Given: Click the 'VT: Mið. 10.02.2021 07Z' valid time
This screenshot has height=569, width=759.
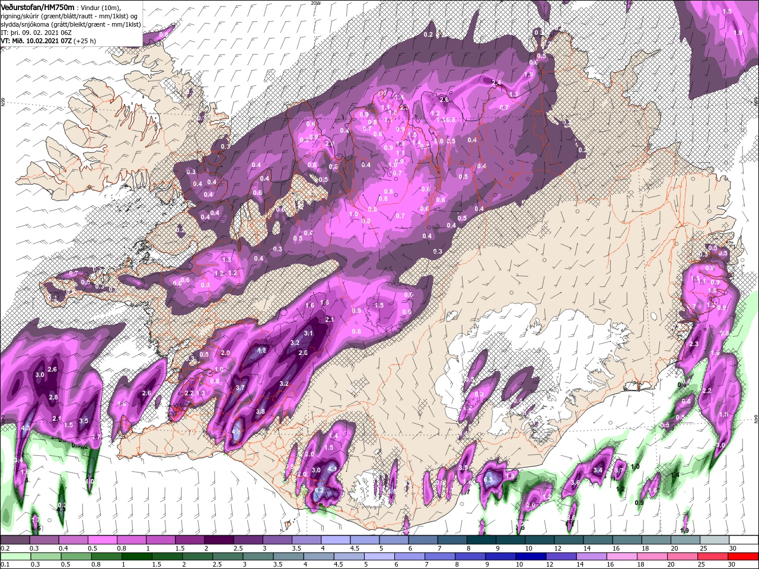Looking at the screenshot, I should tap(36, 41).
